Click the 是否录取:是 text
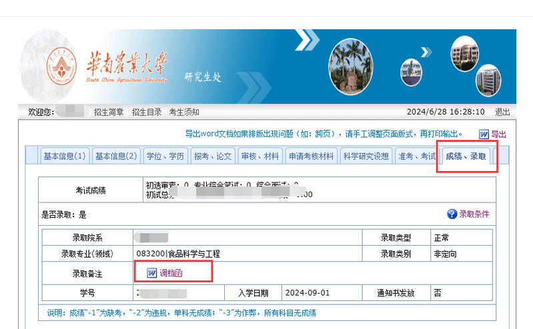 [64, 214]
